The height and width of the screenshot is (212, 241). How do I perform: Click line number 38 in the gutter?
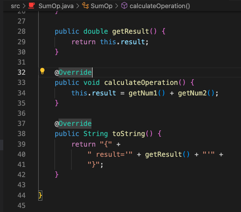click(x=22, y=134)
